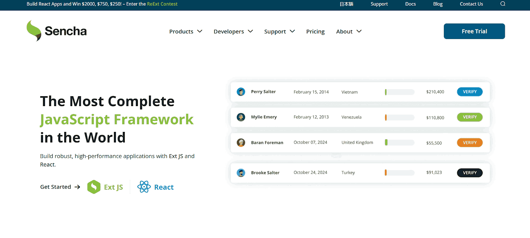Open the Support menu in main navigation
This screenshot has height=238, width=530.
point(275,31)
